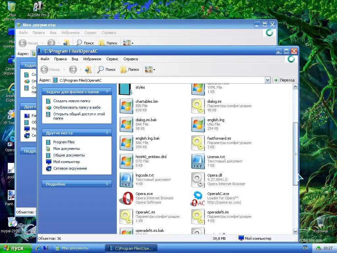Click the Show Desktop quick launch icon
Screen dimensions: 337x253
point(45,248)
